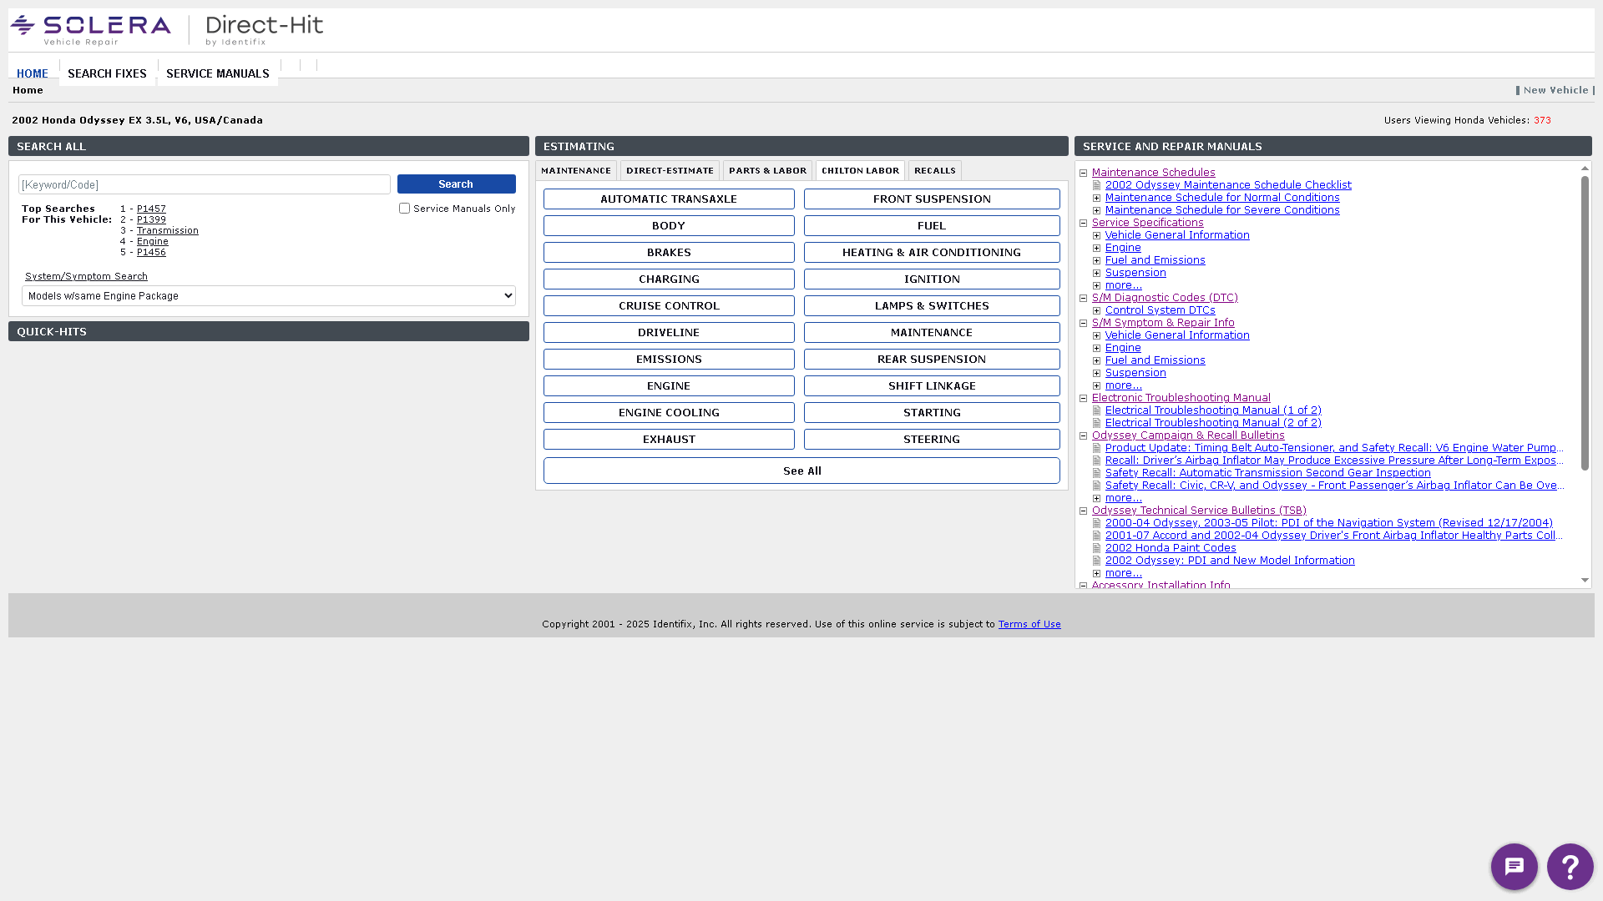The height and width of the screenshot is (901, 1603).
Task: Switch to the SEARCH FIXES tab
Action: point(107,73)
